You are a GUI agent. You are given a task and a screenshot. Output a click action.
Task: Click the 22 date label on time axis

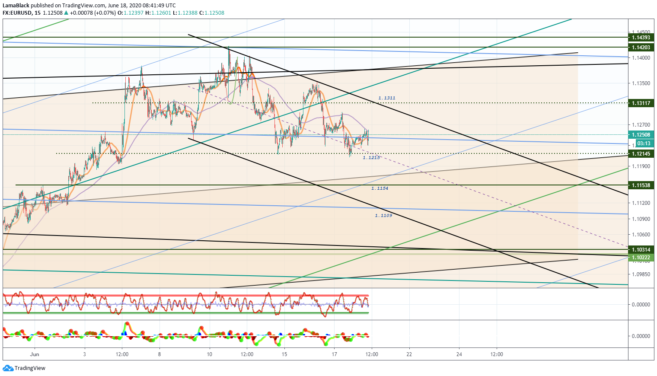coord(409,354)
